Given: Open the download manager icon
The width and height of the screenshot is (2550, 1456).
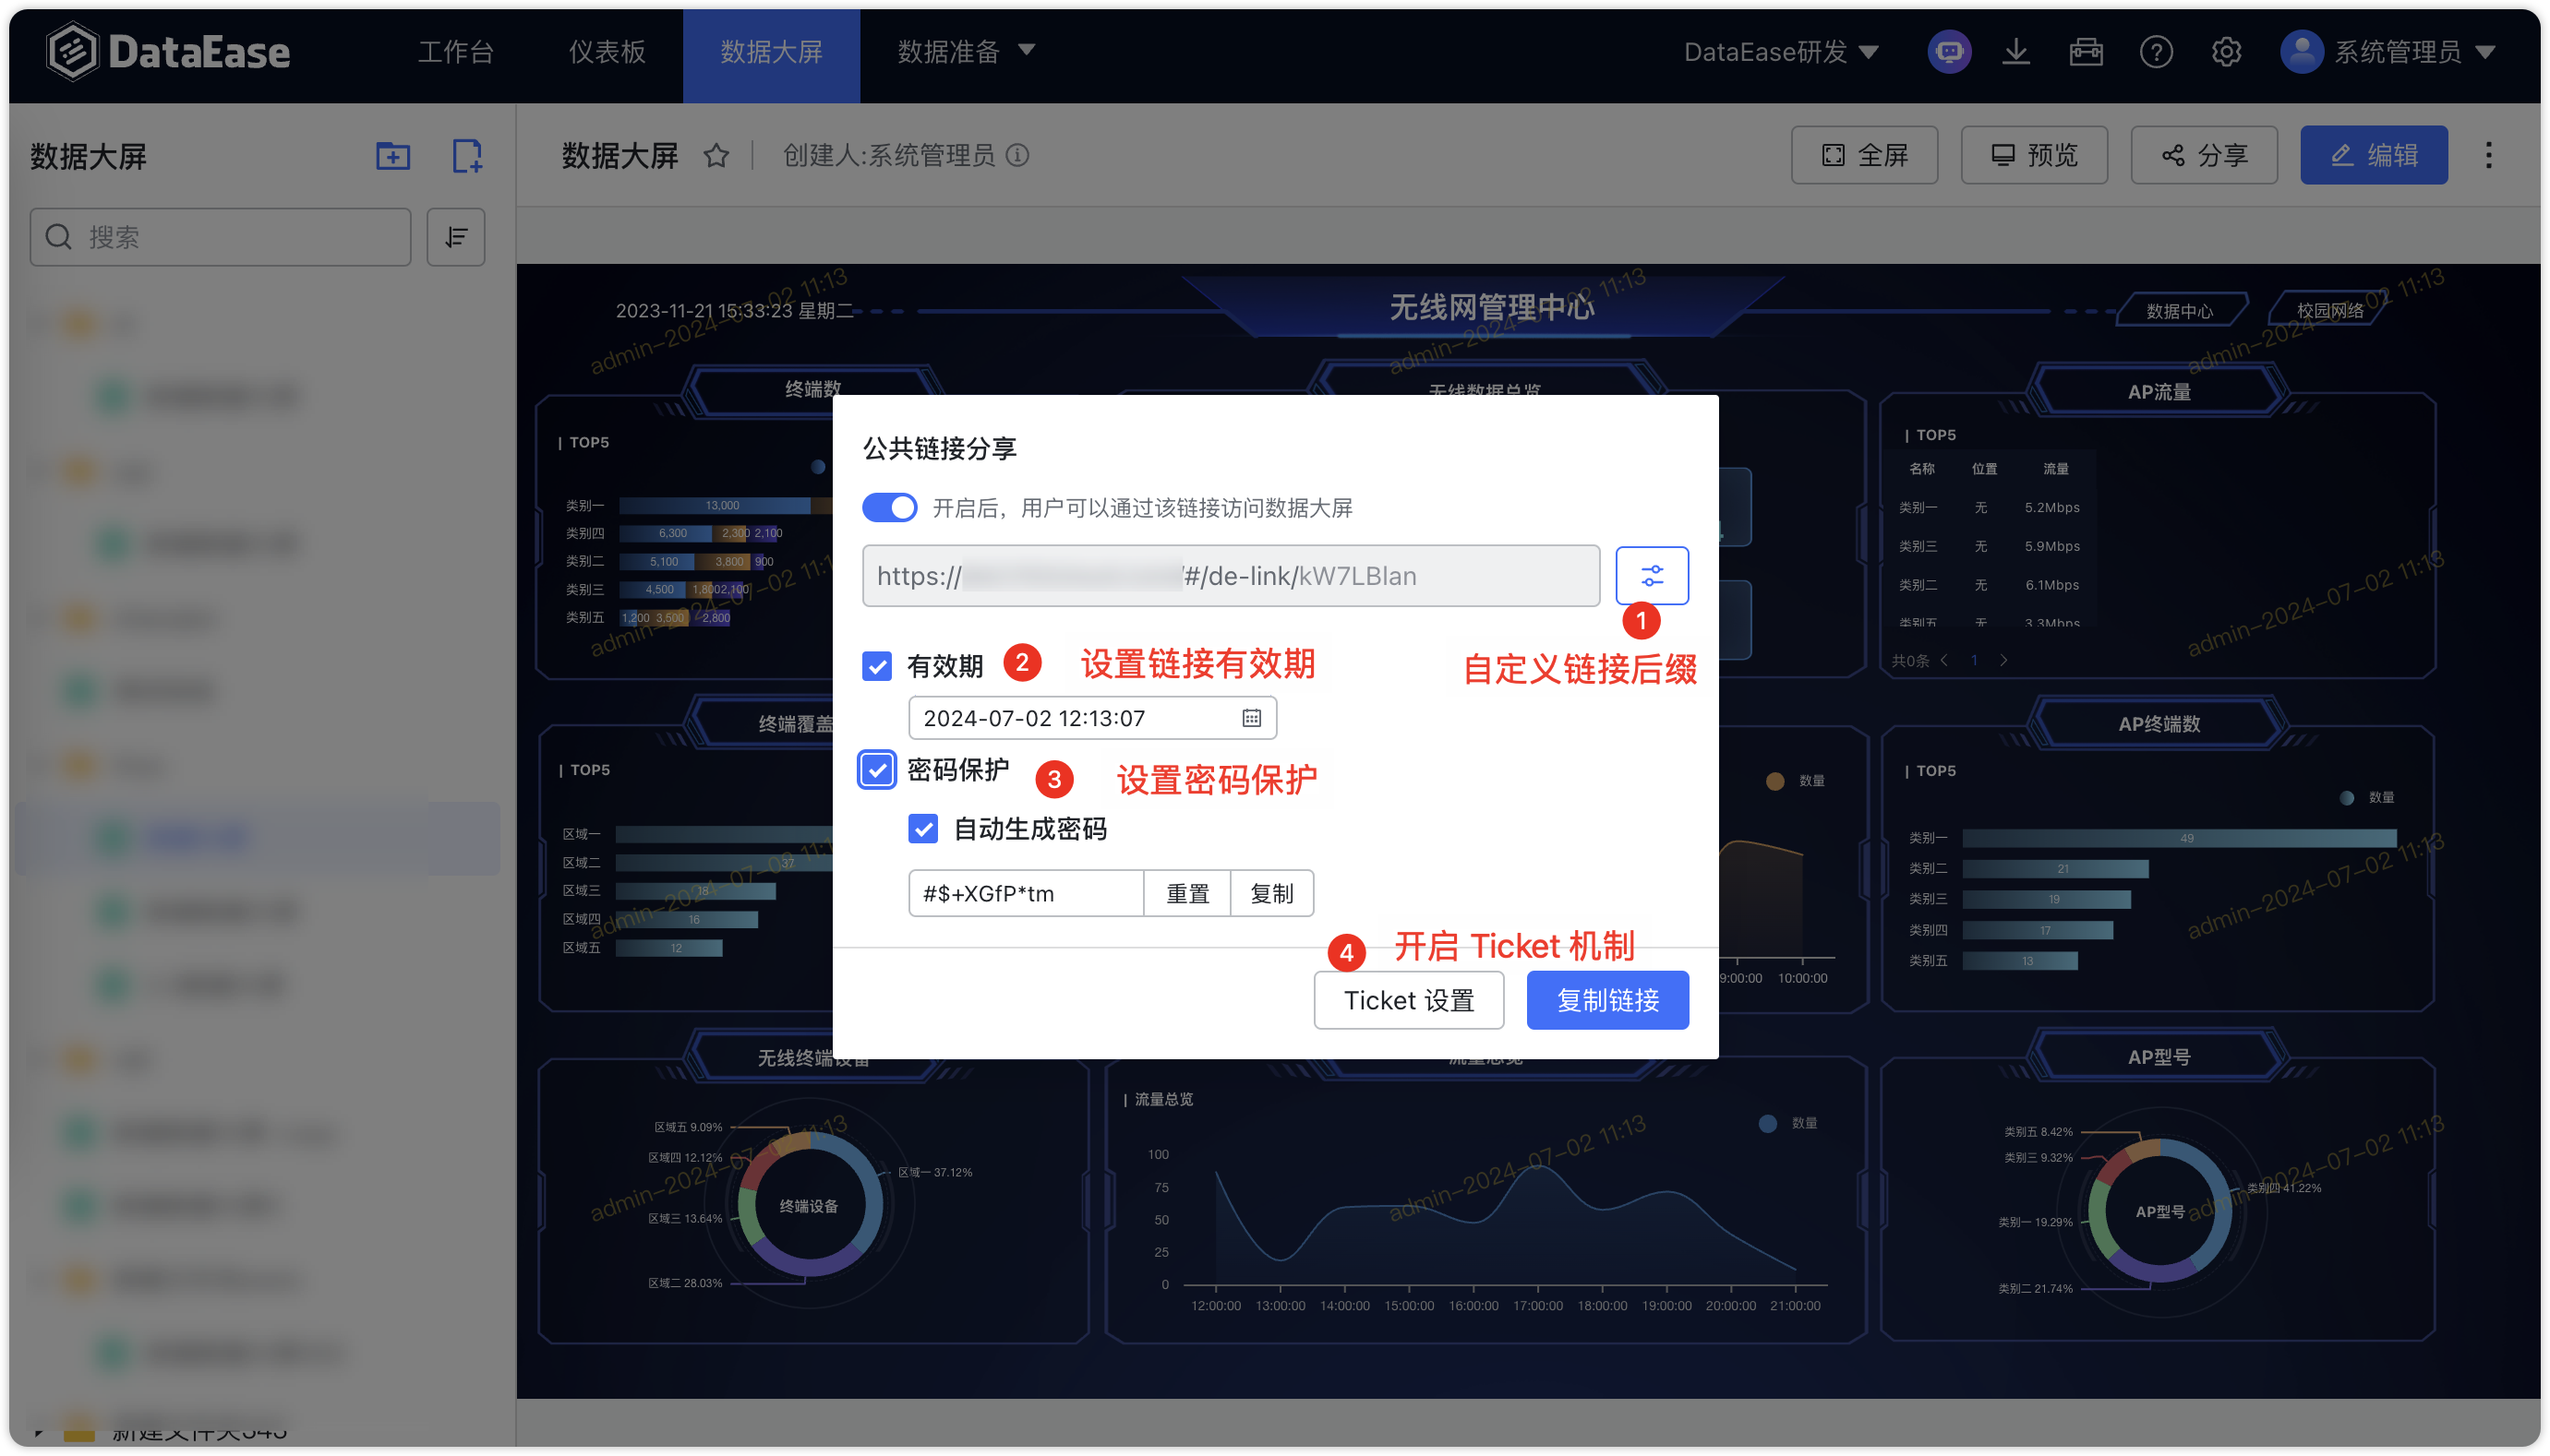Looking at the screenshot, I should 2015,51.
